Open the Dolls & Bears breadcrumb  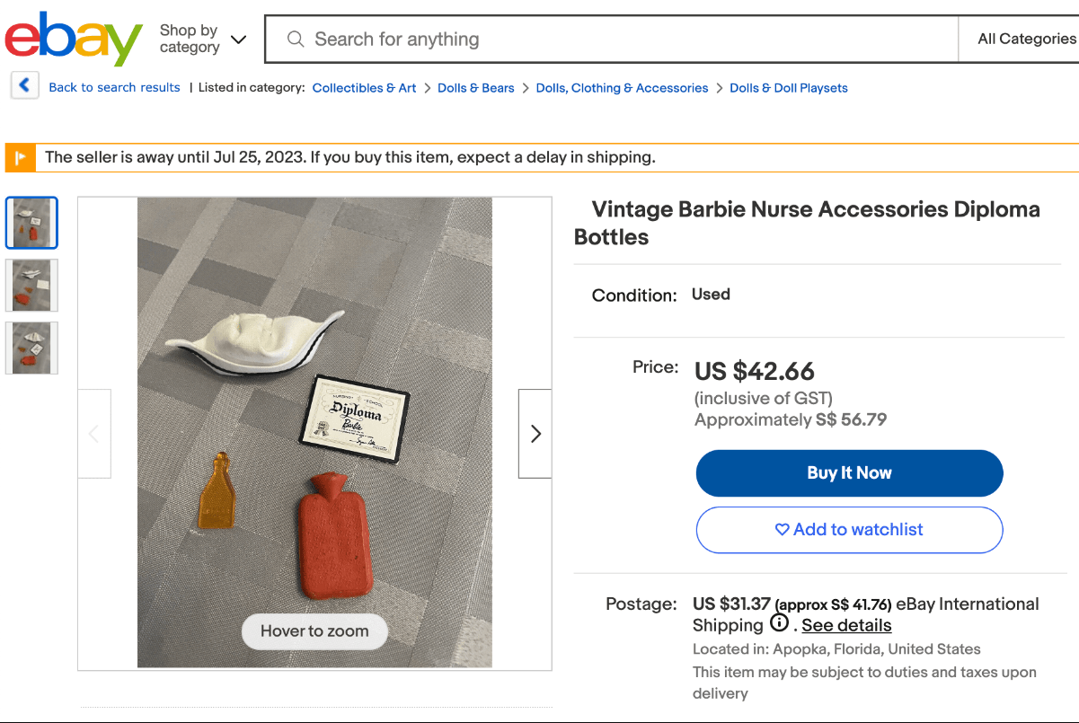476,88
